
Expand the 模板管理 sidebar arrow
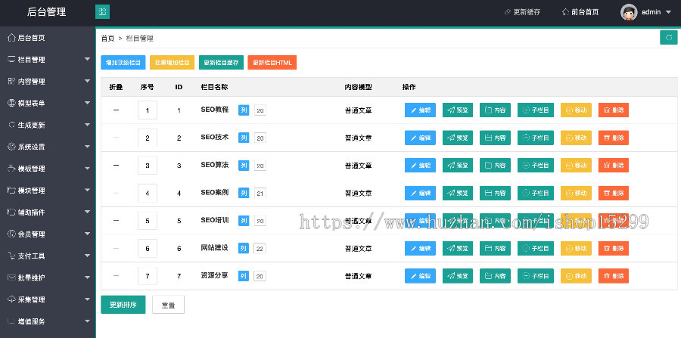pos(87,169)
